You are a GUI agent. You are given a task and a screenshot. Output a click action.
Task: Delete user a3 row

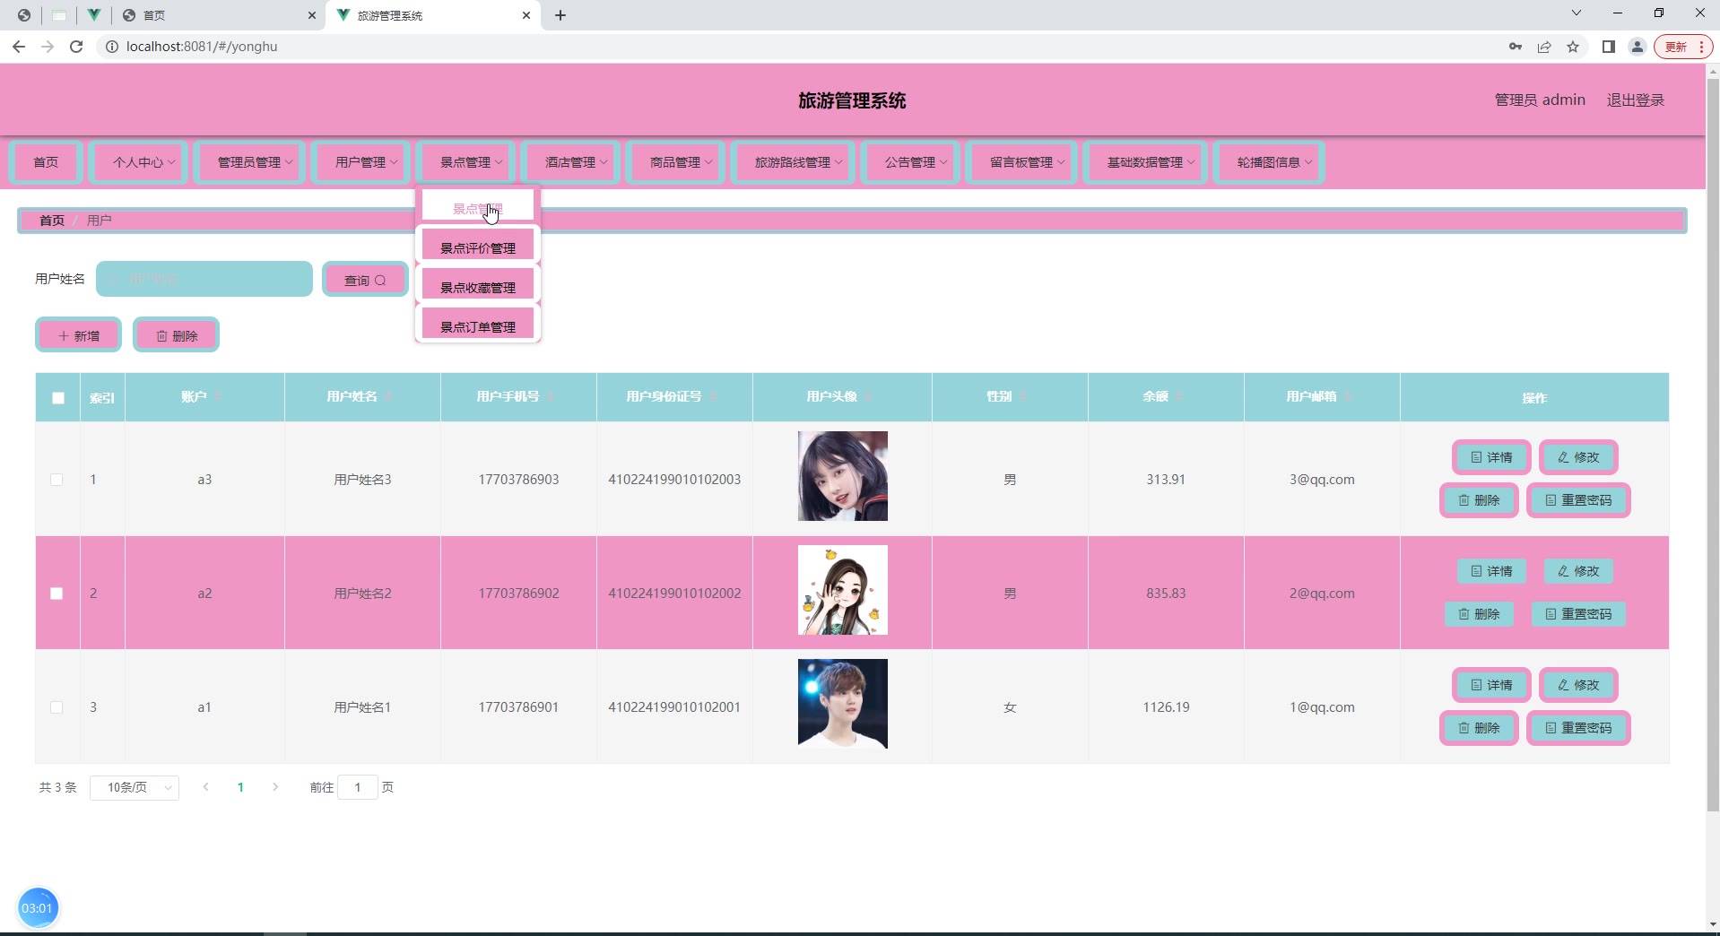pos(1479,500)
